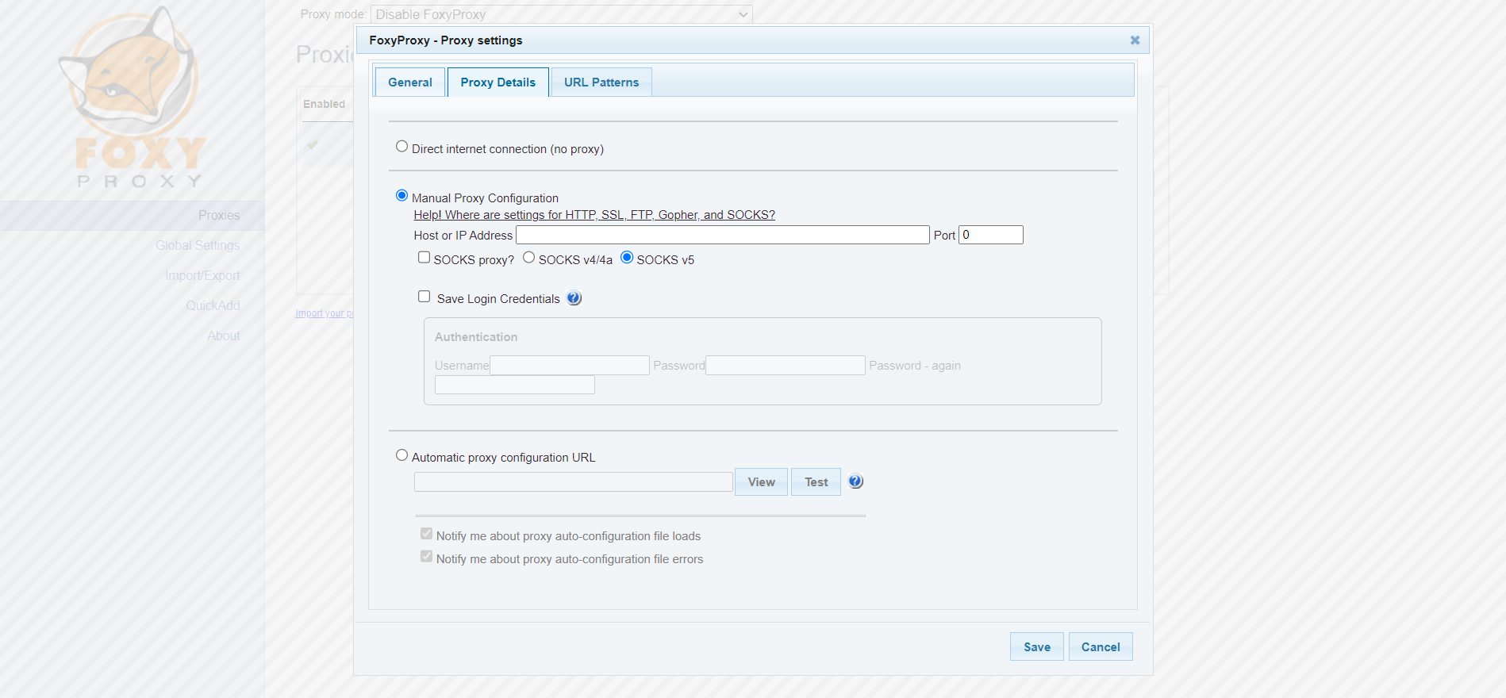The image size is (1506, 698).
Task: Select the Proxy Details tab
Action: pyautogui.click(x=498, y=82)
